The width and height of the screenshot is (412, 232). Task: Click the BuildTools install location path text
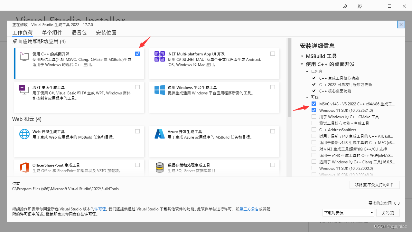coord(65,189)
